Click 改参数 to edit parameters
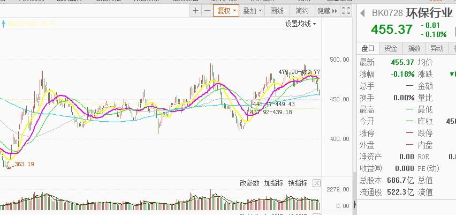Image resolution: width=456 pixels, height=215 pixels. [249, 183]
